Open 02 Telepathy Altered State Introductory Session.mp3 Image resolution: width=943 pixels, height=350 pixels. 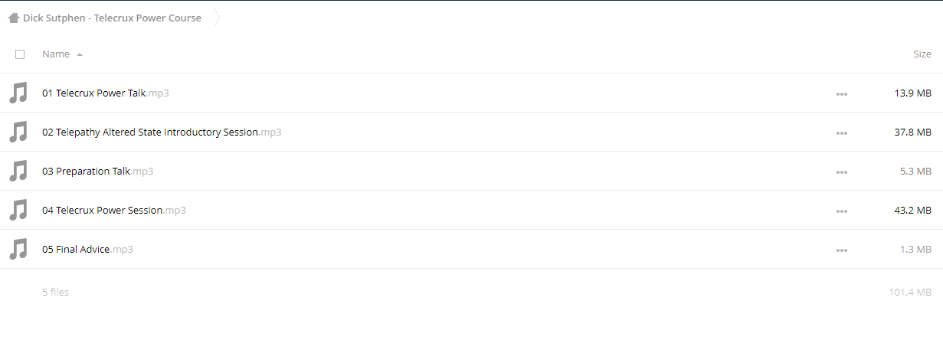click(x=162, y=132)
